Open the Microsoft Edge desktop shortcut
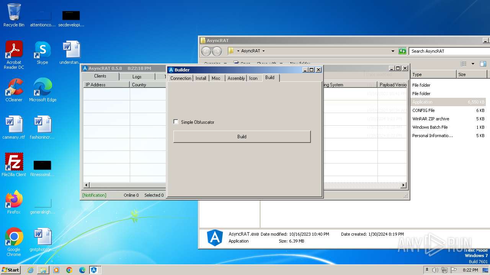Image resolution: width=490 pixels, height=275 pixels. coord(42,90)
